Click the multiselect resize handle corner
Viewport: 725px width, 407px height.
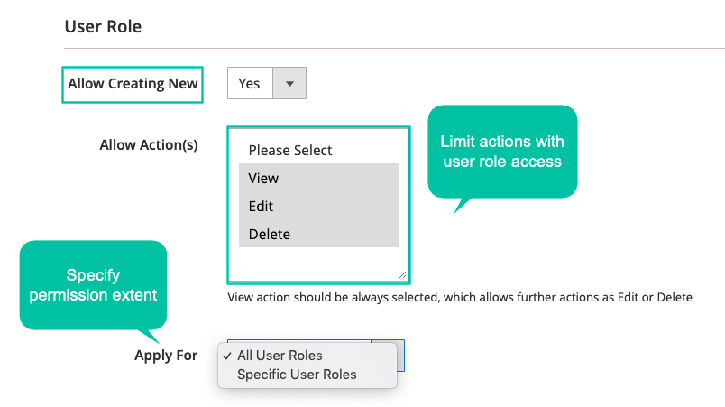[403, 274]
